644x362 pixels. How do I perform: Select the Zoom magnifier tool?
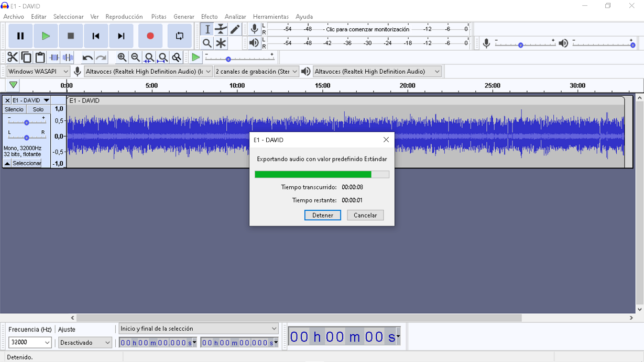[208, 43]
